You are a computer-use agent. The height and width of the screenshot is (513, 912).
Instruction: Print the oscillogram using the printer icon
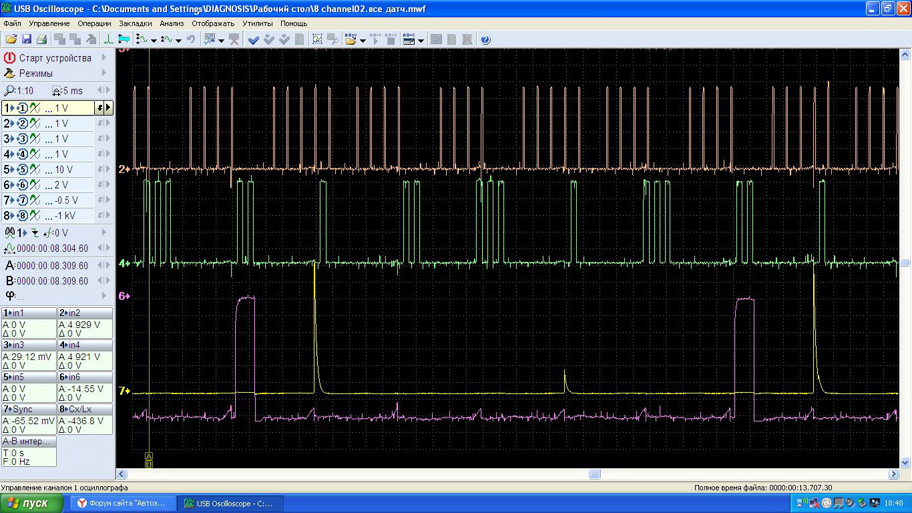point(41,39)
